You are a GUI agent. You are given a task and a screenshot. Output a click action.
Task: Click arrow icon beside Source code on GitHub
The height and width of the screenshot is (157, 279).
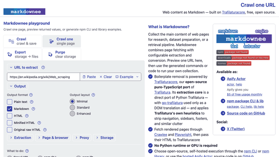(x=223, y=113)
